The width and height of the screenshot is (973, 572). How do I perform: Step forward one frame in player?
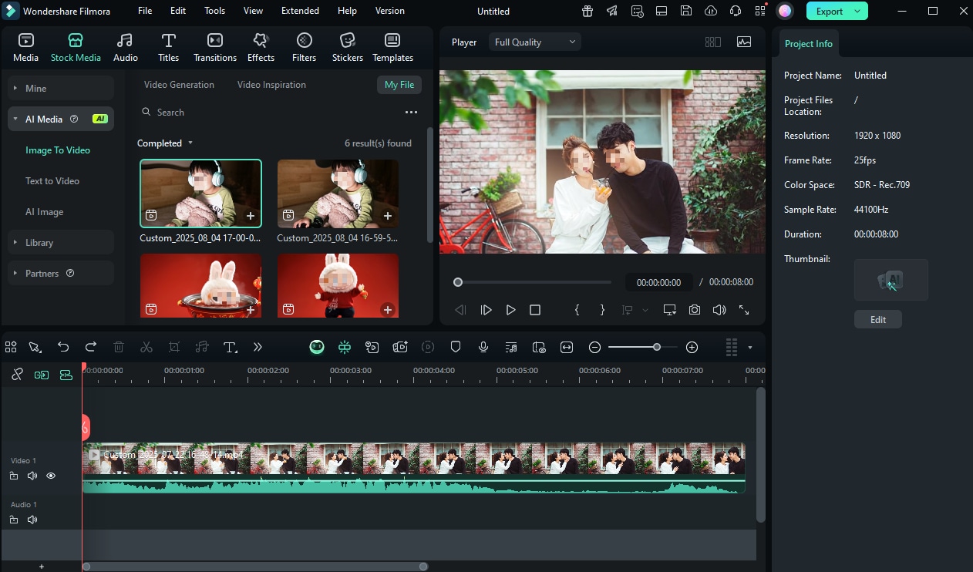[x=486, y=310]
